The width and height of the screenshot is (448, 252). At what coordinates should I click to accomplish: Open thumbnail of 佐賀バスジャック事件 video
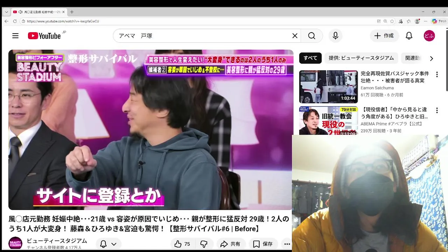(328, 87)
